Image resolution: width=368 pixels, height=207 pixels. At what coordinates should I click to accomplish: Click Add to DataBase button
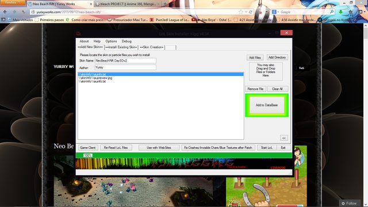point(267,105)
